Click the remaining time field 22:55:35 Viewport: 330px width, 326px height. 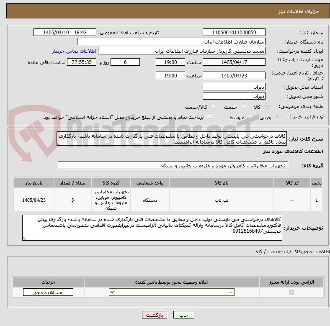pyautogui.click(x=82, y=62)
